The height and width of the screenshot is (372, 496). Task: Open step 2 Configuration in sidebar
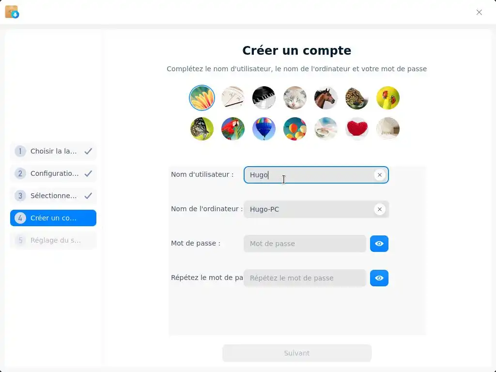pos(53,173)
